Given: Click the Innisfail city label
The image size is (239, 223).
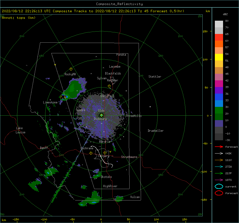Looking at the screenshot, I should 107,96.
